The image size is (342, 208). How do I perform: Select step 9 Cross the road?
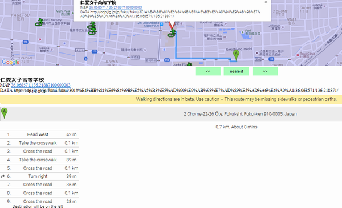39,203
